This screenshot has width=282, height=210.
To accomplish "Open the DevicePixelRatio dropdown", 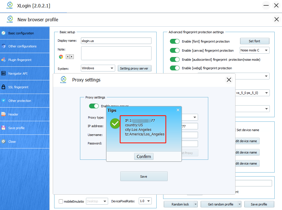I will click(x=145, y=201).
